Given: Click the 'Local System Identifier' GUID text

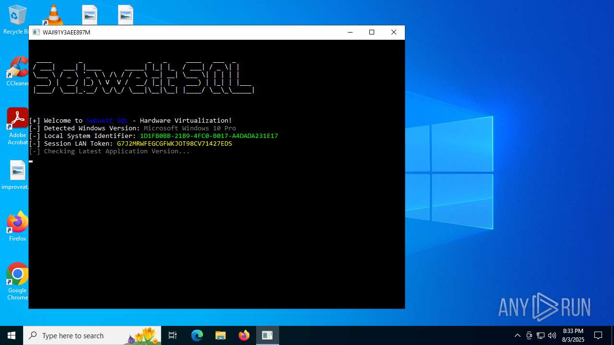Looking at the screenshot, I should (x=209, y=136).
